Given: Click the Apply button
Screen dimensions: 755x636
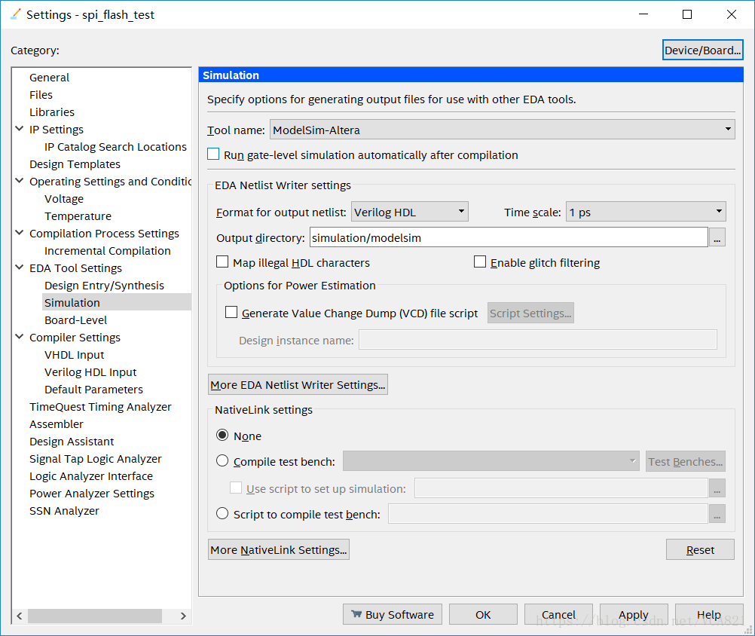Looking at the screenshot, I should click(x=634, y=614).
